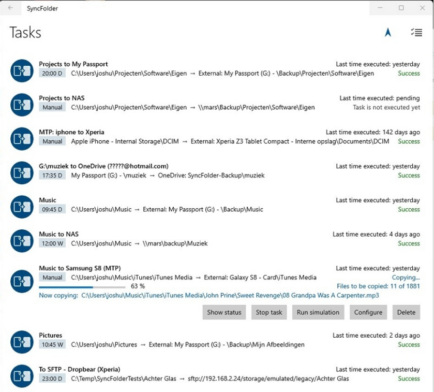434x392 pixels.
Task: Select the MTP iphone to Xperia task icon
Action: [x=22, y=138]
